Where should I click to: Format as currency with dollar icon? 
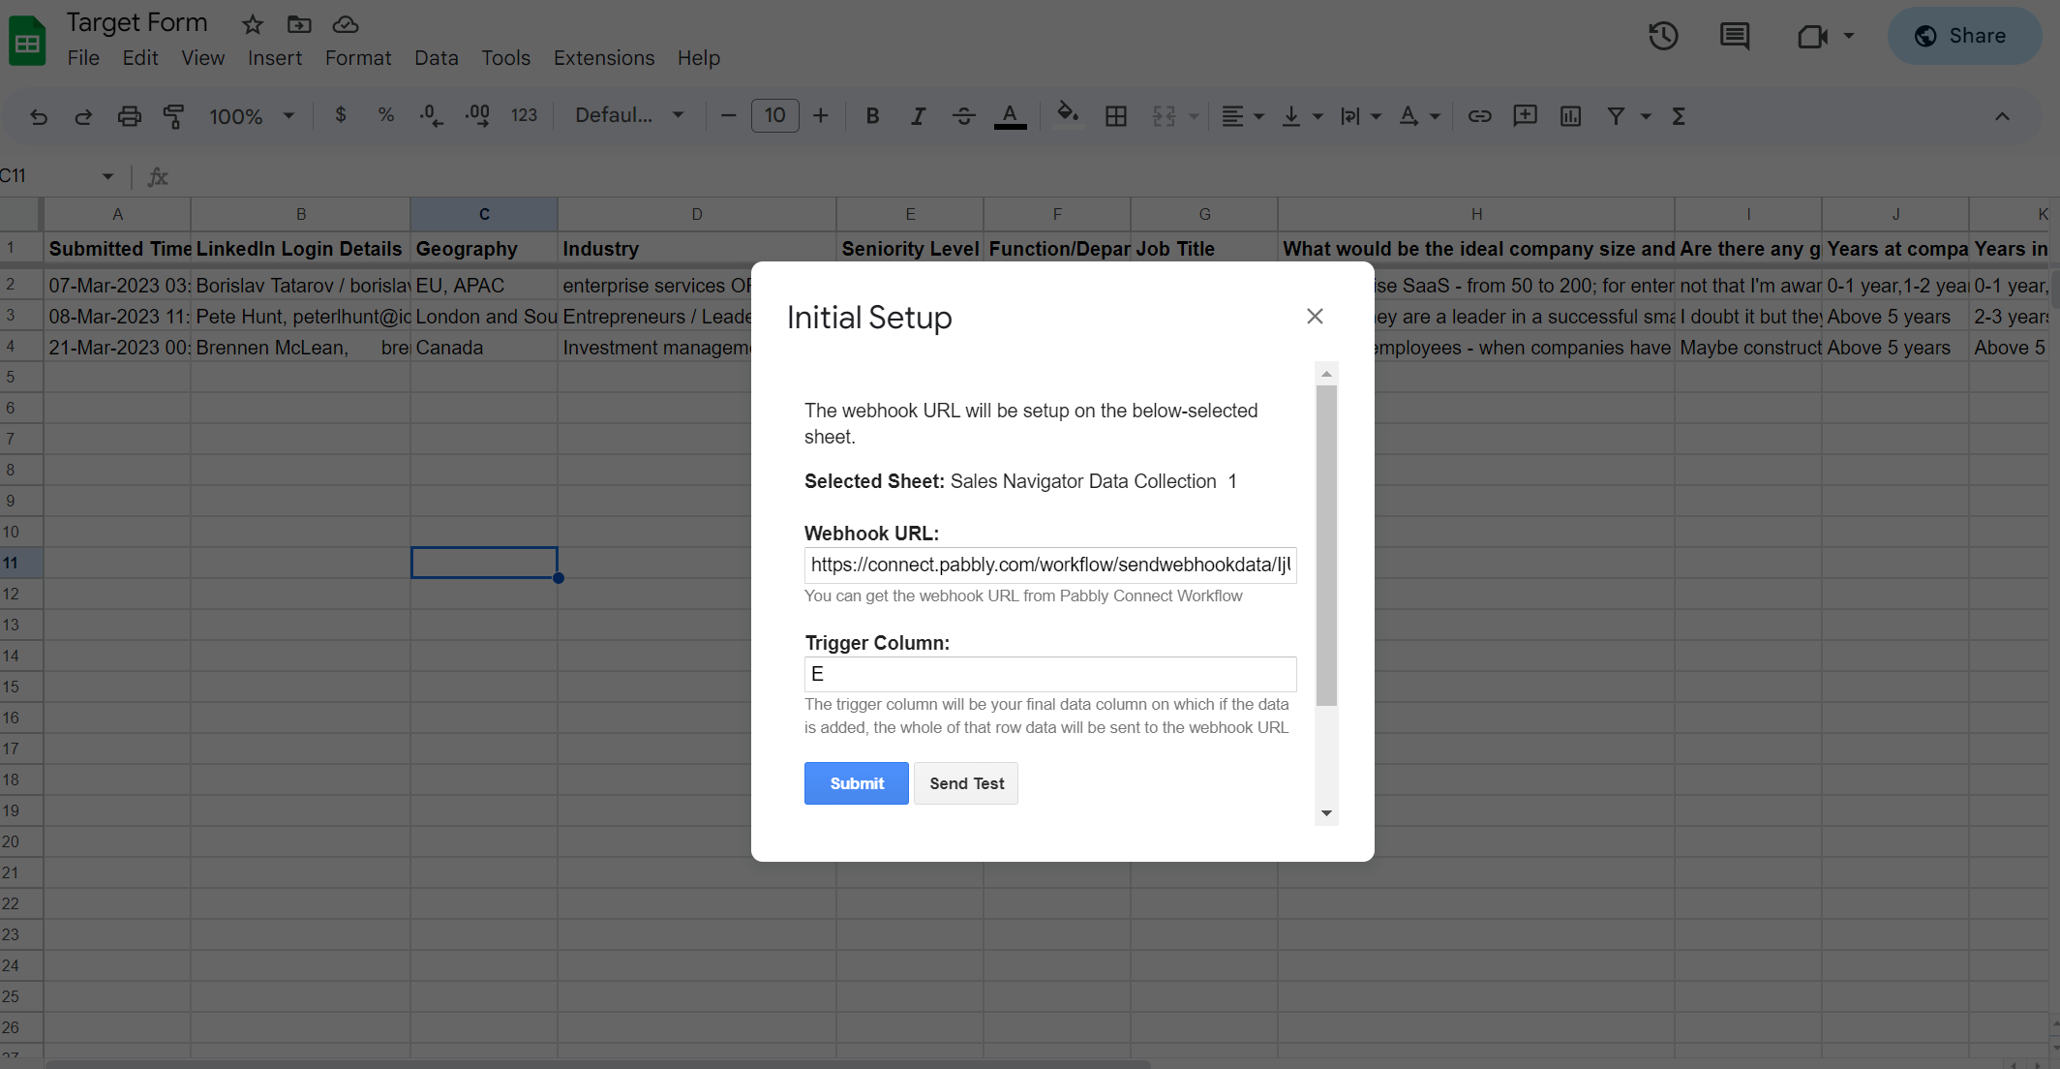click(340, 115)
